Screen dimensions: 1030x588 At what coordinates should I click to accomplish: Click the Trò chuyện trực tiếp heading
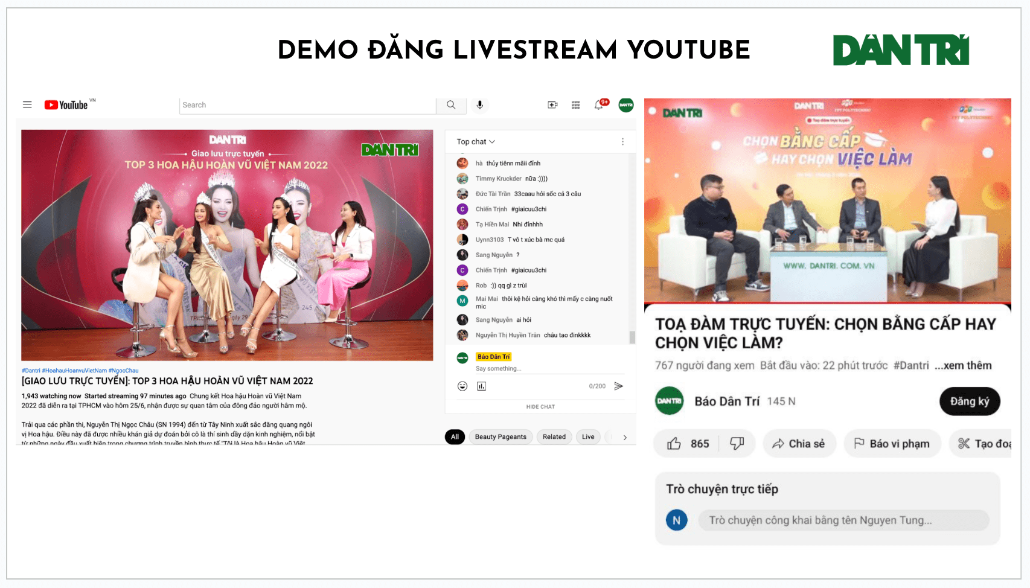point(722,489)
